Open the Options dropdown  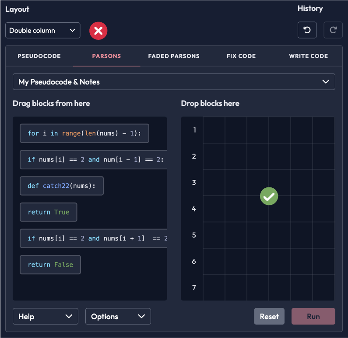[118, 317]
